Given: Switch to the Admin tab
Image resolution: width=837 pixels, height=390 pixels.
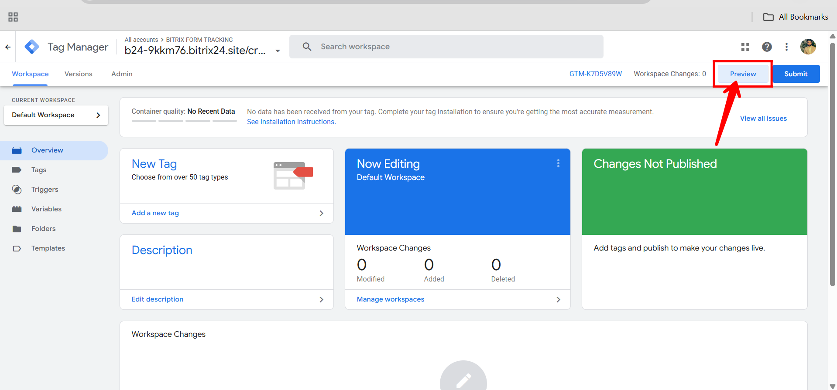Looking at the screenshot, I should tap(122, 74).
